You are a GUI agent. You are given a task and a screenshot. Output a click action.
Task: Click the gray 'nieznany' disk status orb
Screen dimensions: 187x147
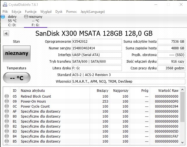tap(26, 17)
